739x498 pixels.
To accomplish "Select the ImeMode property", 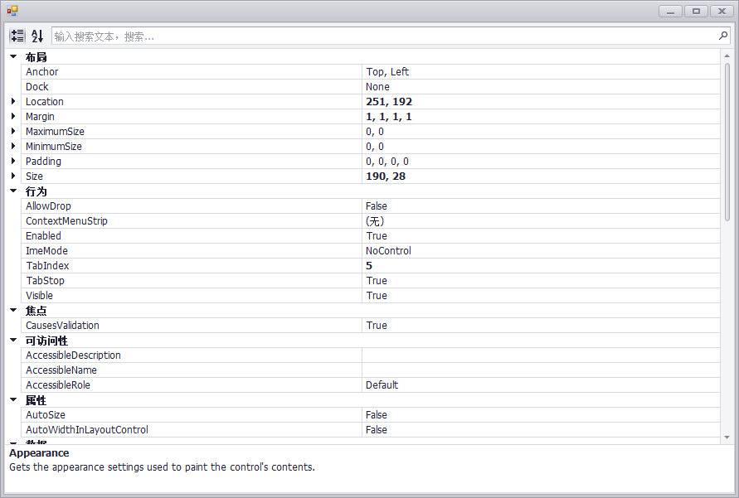I will pyautogui.click(x=192, y=251).
